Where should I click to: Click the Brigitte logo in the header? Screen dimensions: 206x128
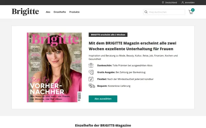pos(25,12)
